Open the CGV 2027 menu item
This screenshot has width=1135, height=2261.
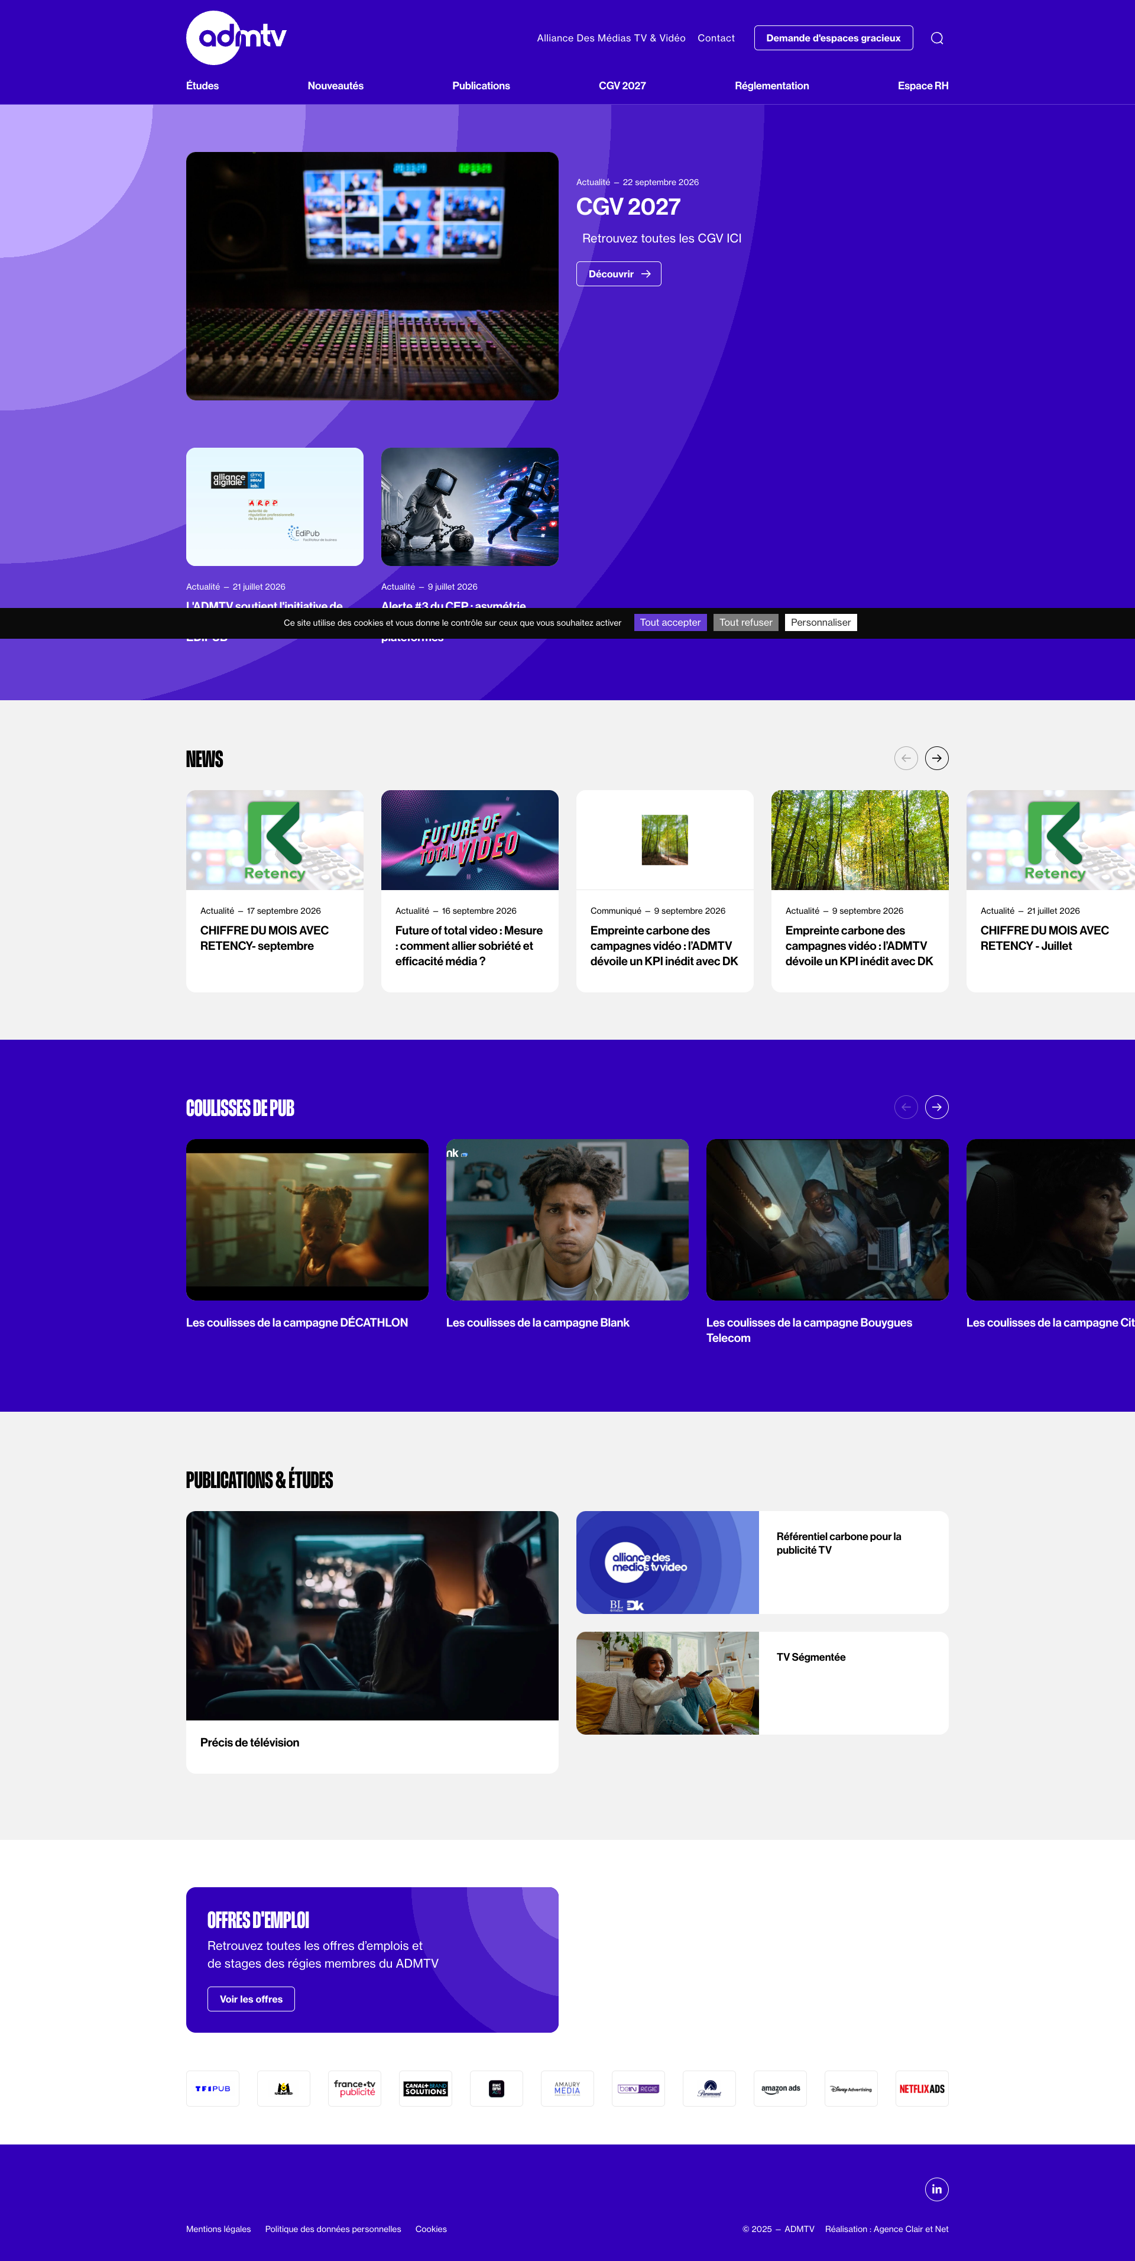(622, 86)
